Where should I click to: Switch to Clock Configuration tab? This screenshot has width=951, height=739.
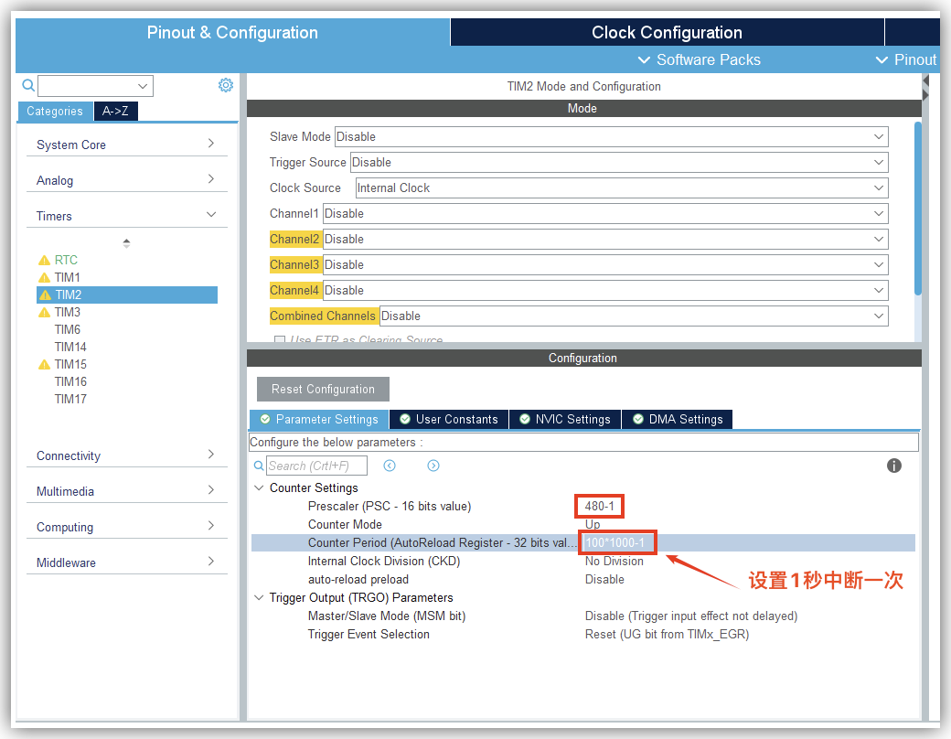click(667, 32)
